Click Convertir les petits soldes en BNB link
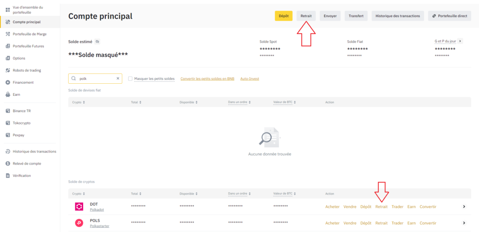 (207, 79)
